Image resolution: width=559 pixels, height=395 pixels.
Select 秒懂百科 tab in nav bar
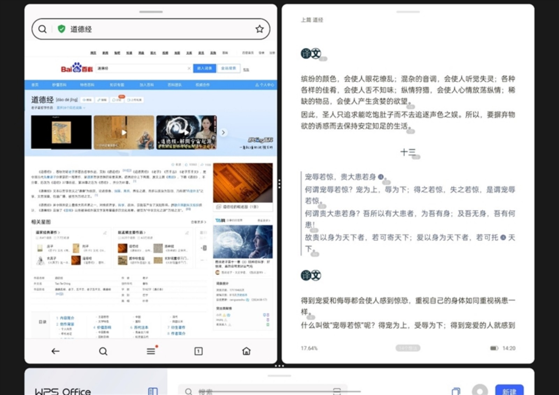pyautogui.click(x=59, y=85)
